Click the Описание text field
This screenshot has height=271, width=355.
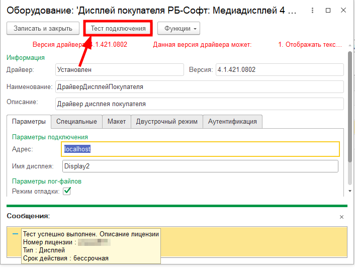(x=199, y=104)
